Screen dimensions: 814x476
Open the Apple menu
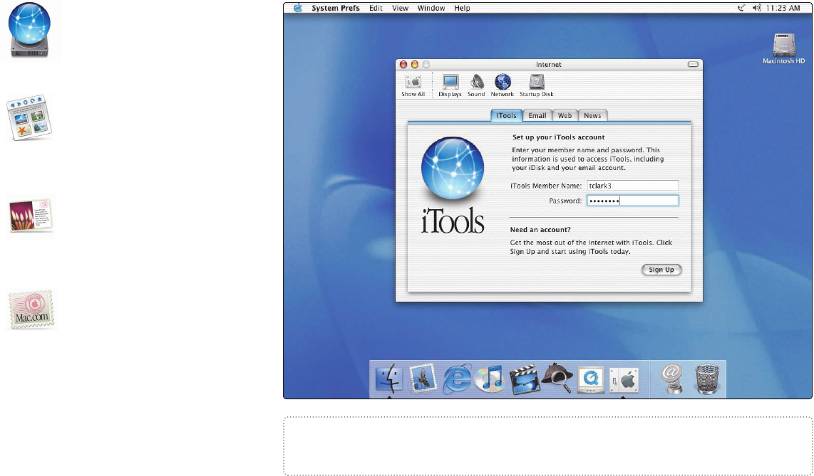[x=297, y=8]
